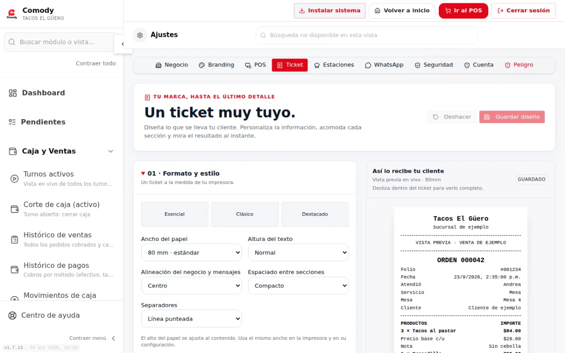Click the Turnos activos play icon
The image size is (565, 353).
click(x=15, y=178)
